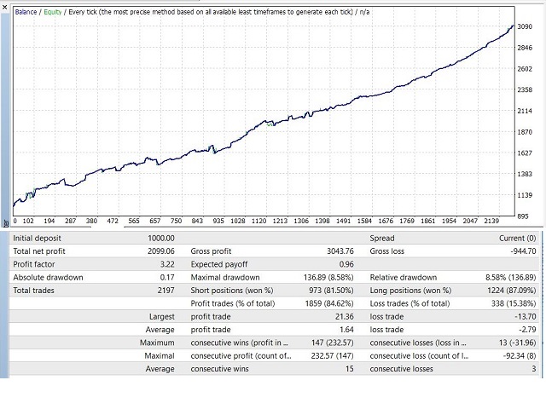The image size is (546, 409).
Task: Close the tester panel with the X
Action: point(4,6)
